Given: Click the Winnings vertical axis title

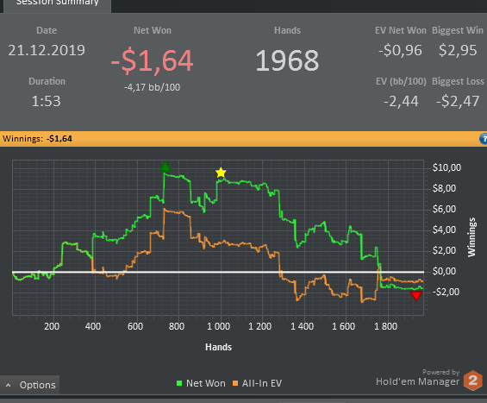Looking at the screenshot, I should point(471,237).
